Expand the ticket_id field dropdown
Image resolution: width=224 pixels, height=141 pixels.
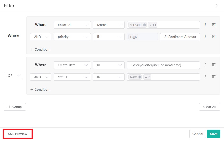(x=72, y=25)
